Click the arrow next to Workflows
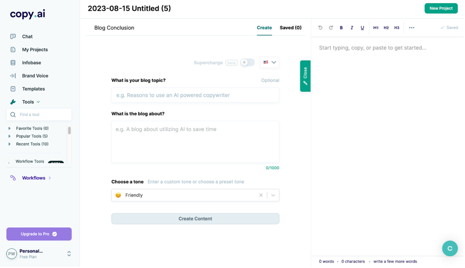 (x=50, y=178)
